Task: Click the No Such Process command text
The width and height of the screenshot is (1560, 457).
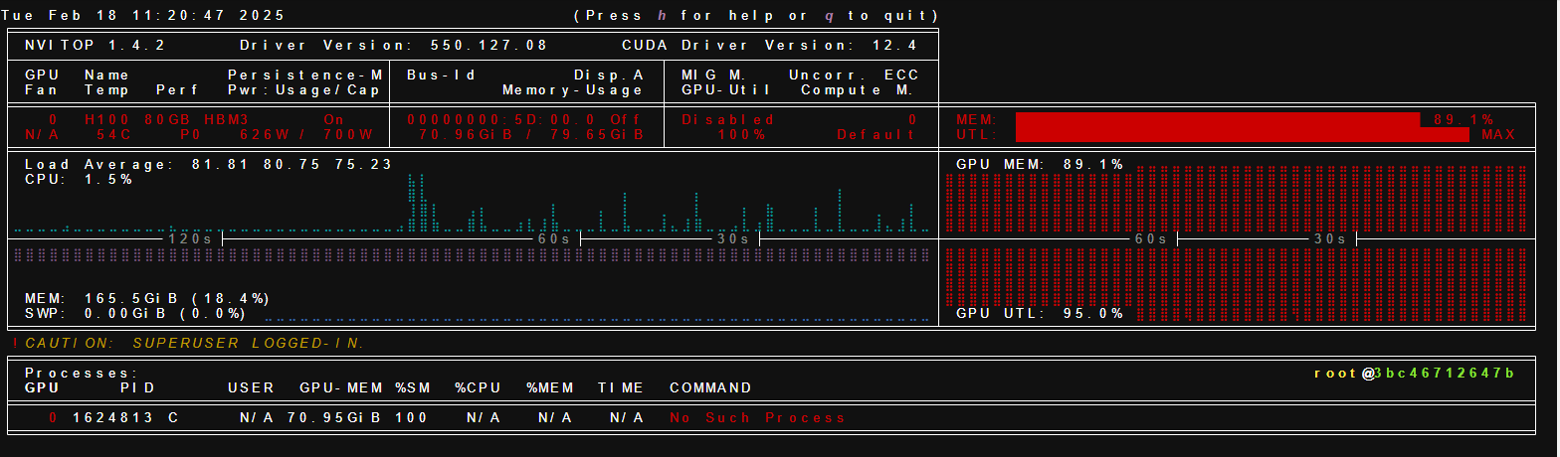Action: [x=758, y=418]
